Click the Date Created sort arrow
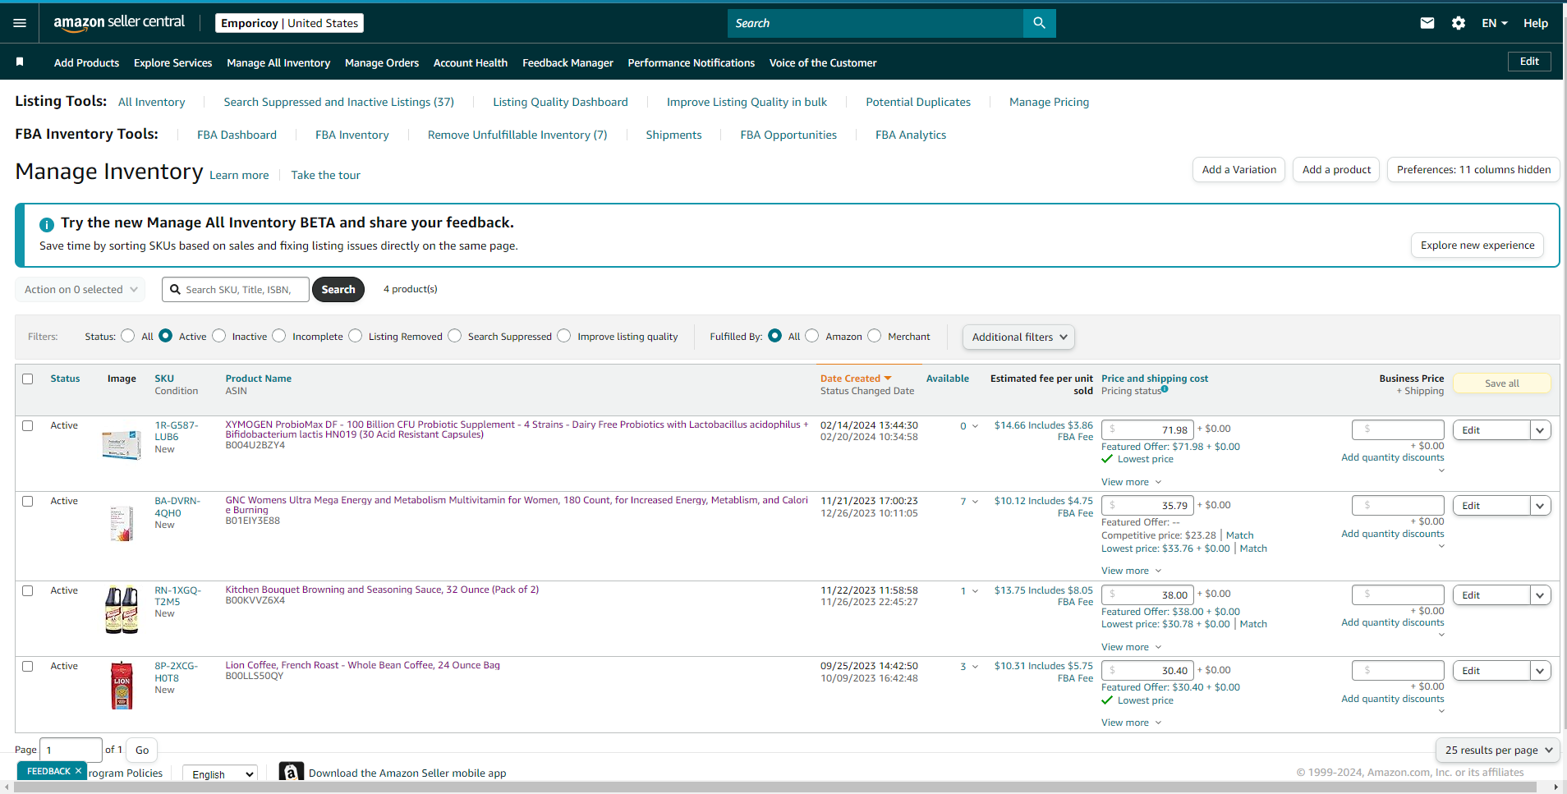The width and height of the screenshot is (1567, 794). click(888, 379)
